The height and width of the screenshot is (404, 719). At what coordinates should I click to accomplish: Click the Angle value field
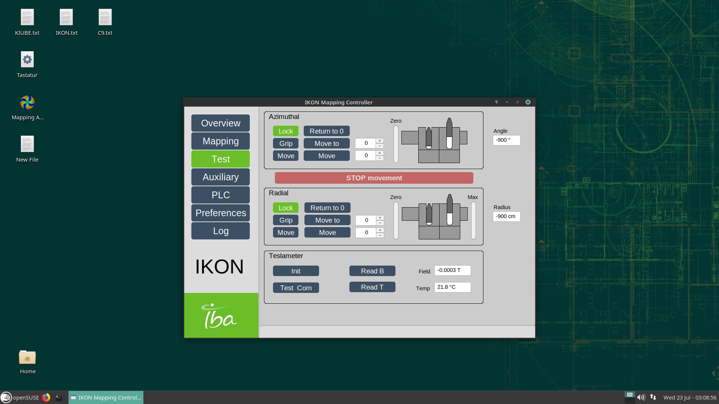[506, 140]
